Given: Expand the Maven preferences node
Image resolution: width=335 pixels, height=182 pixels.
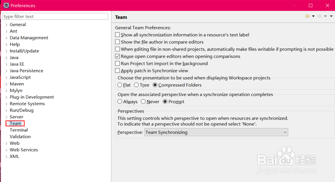Looking at the screenshot, I should [6, 84].
